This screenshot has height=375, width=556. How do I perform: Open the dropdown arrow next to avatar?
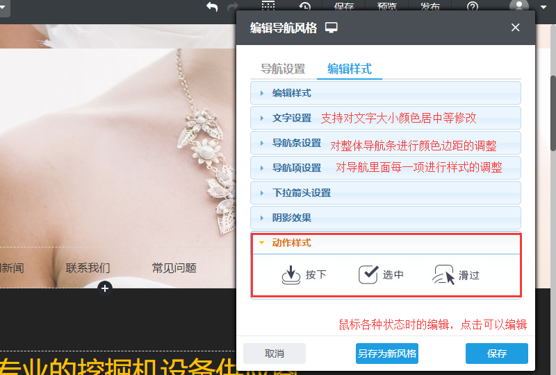(x=543, y=7)
